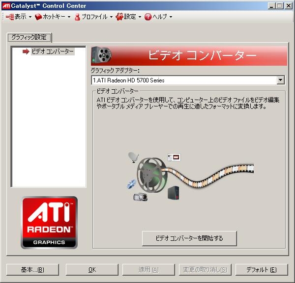Click the ATI ビデオ コンバーター description text
295x283 pixels.
pyautogui.click(x=188, y=103)
